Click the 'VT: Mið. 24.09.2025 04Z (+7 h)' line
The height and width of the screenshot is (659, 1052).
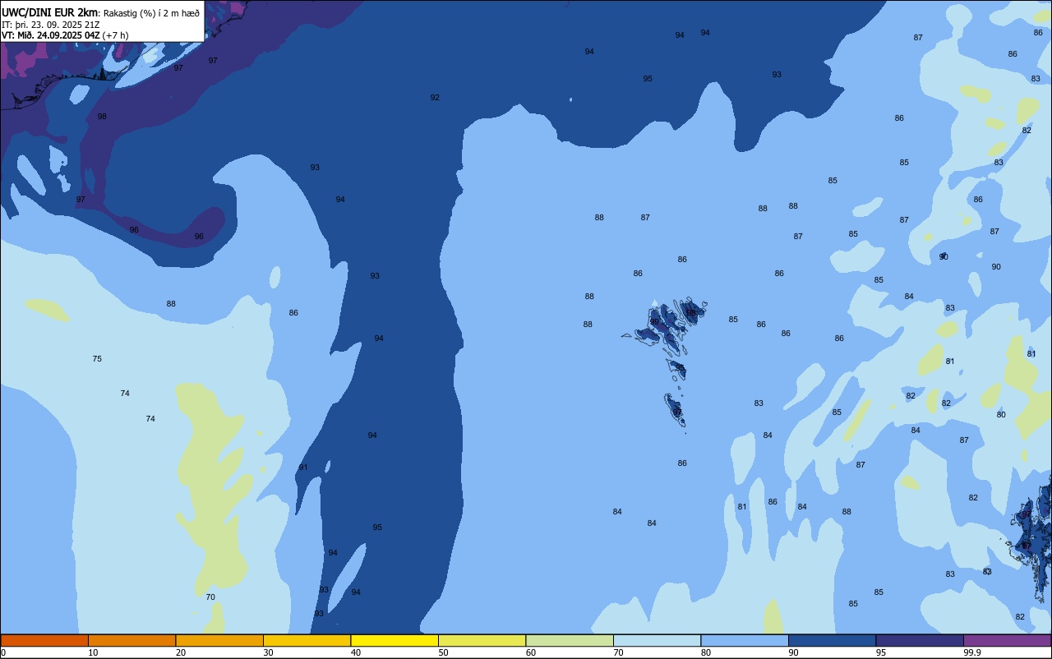click(65, 35)
